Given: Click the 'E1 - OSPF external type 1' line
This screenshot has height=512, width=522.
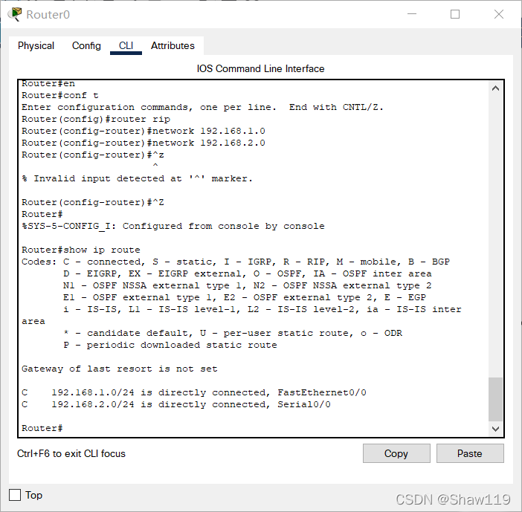Looking at the screenshot, I should (x=245, y=297).
